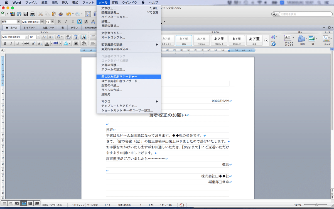Click the printer icon in toolbar

(32, 14)
